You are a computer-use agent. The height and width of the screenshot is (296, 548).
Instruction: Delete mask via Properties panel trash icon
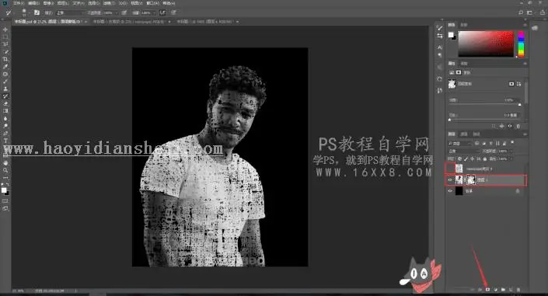pyautogui.click(x=518, y=126)
